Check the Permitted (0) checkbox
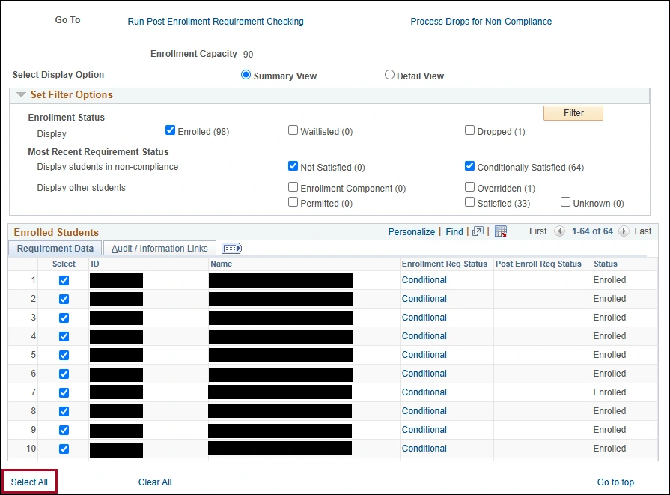 pos(293,201)
